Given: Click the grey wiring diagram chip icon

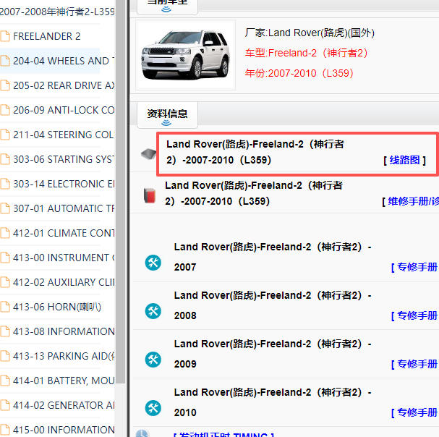Looking at the screenshot, I should pyautogui.click(x=148, y=154).
